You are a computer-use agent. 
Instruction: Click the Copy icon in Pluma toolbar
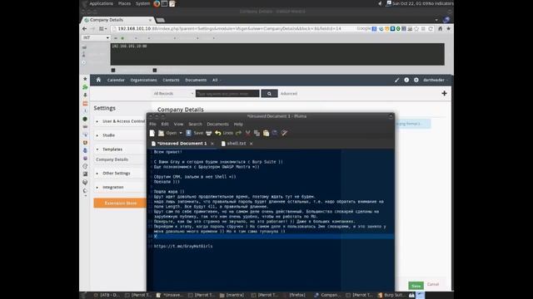click(x=257, y=133)
